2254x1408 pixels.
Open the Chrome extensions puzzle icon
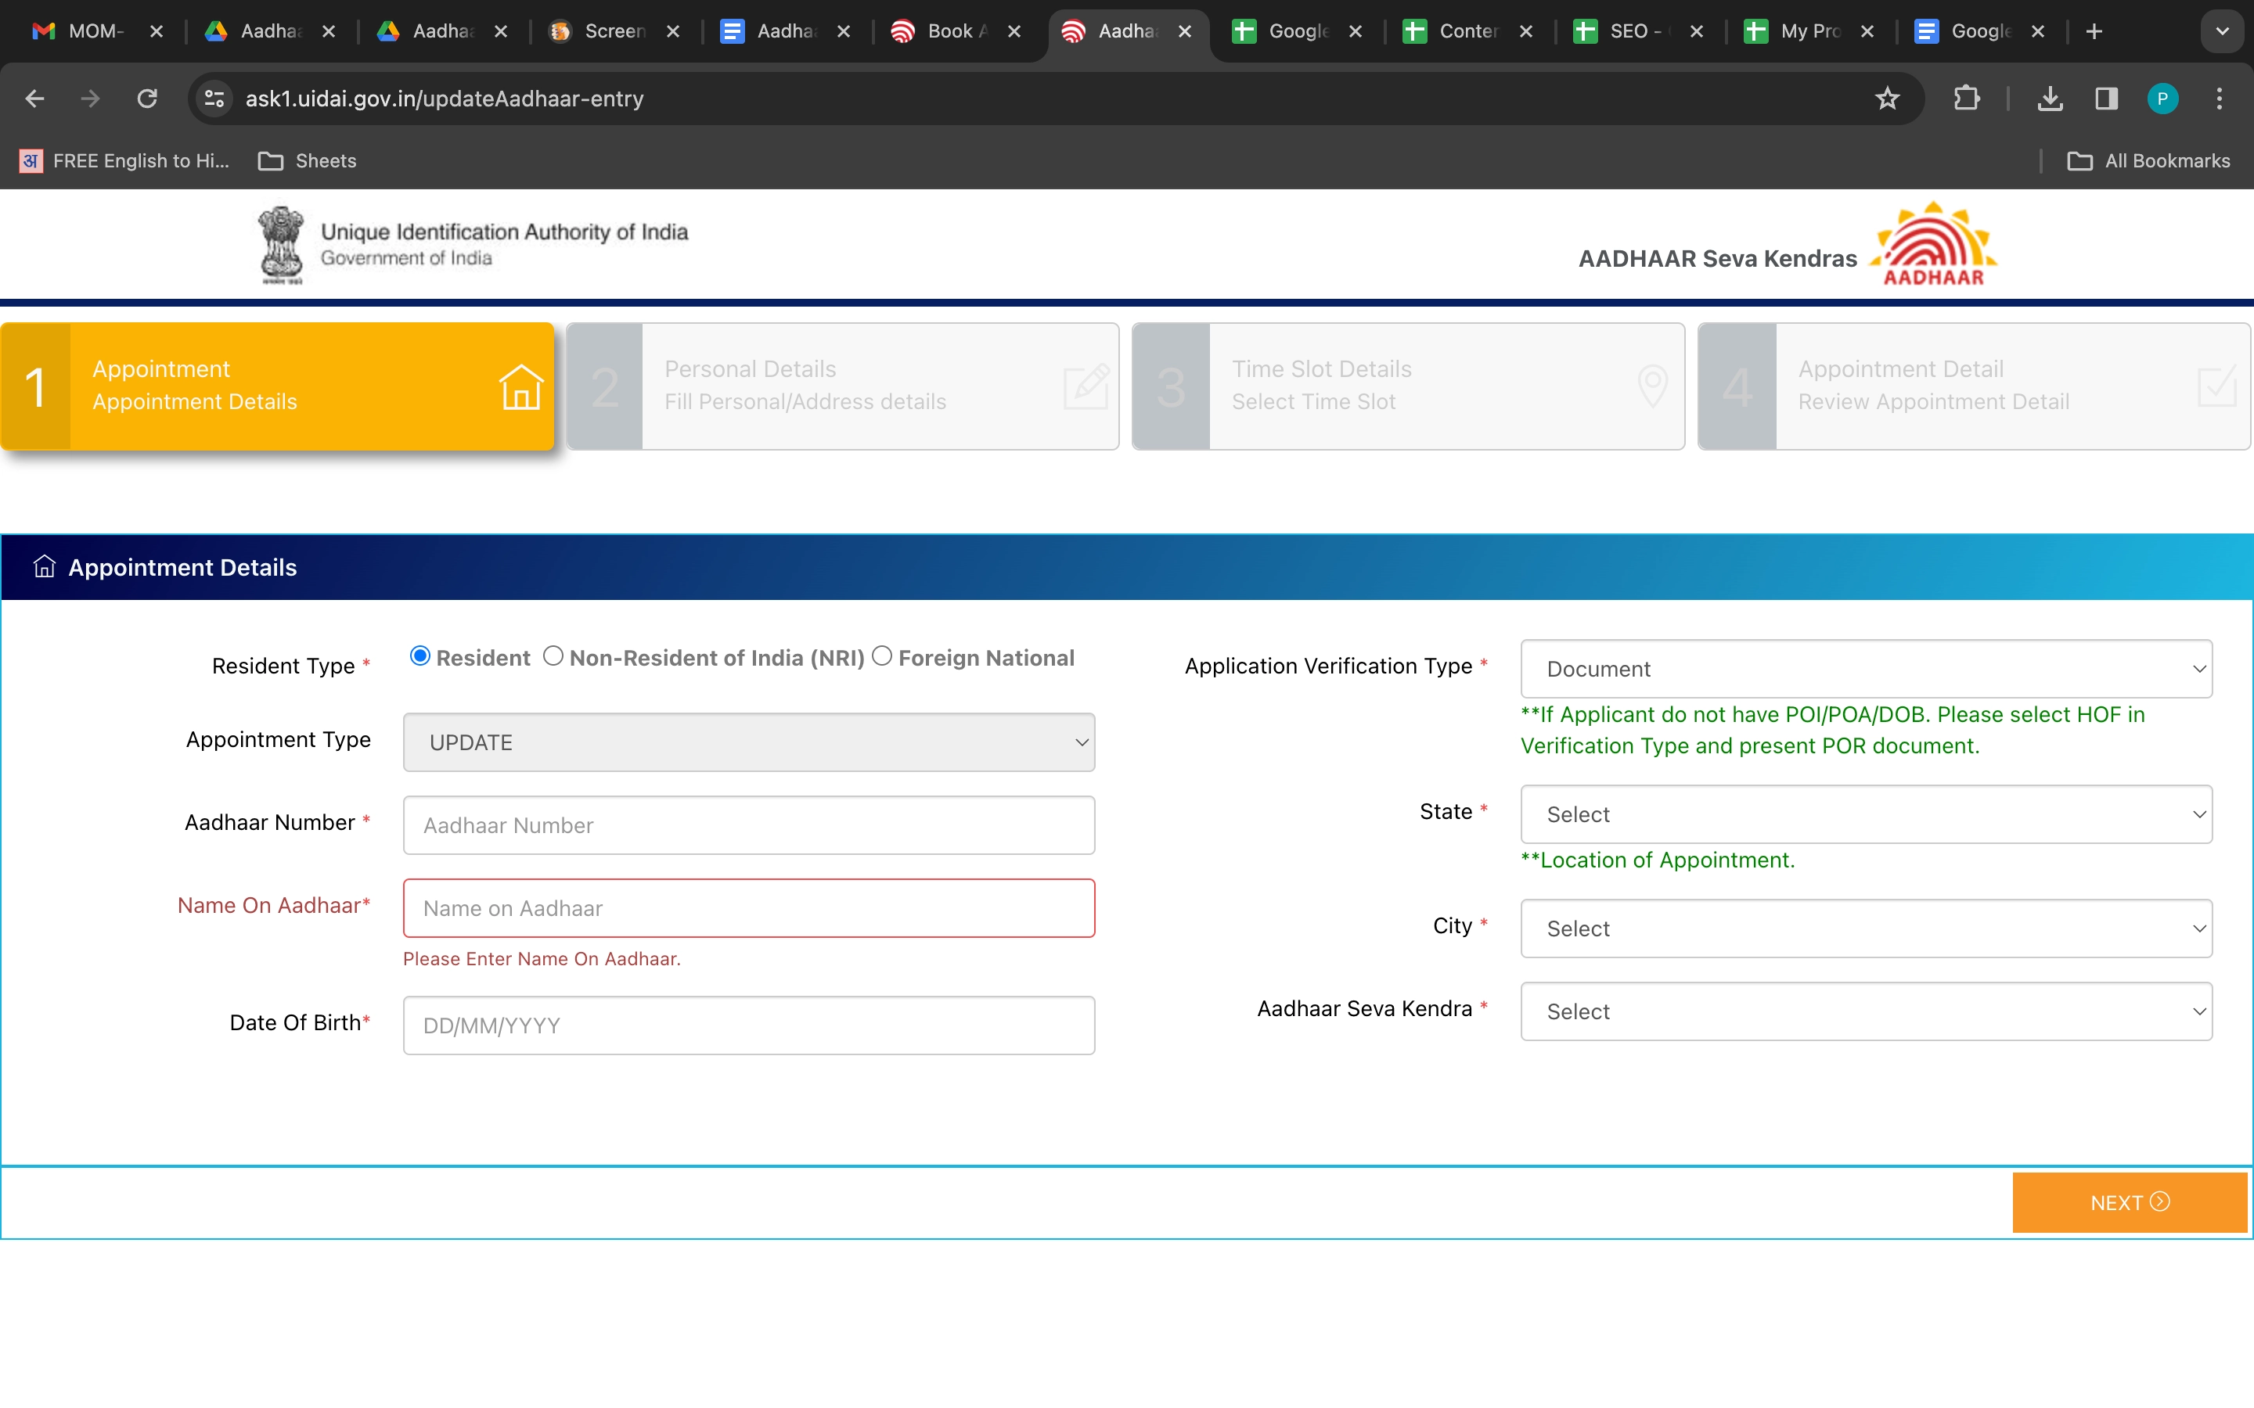(1966, 98)
